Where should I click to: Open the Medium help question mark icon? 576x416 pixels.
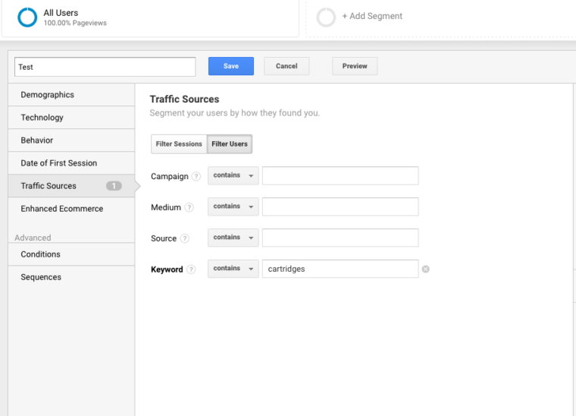[x=189, y=207]
